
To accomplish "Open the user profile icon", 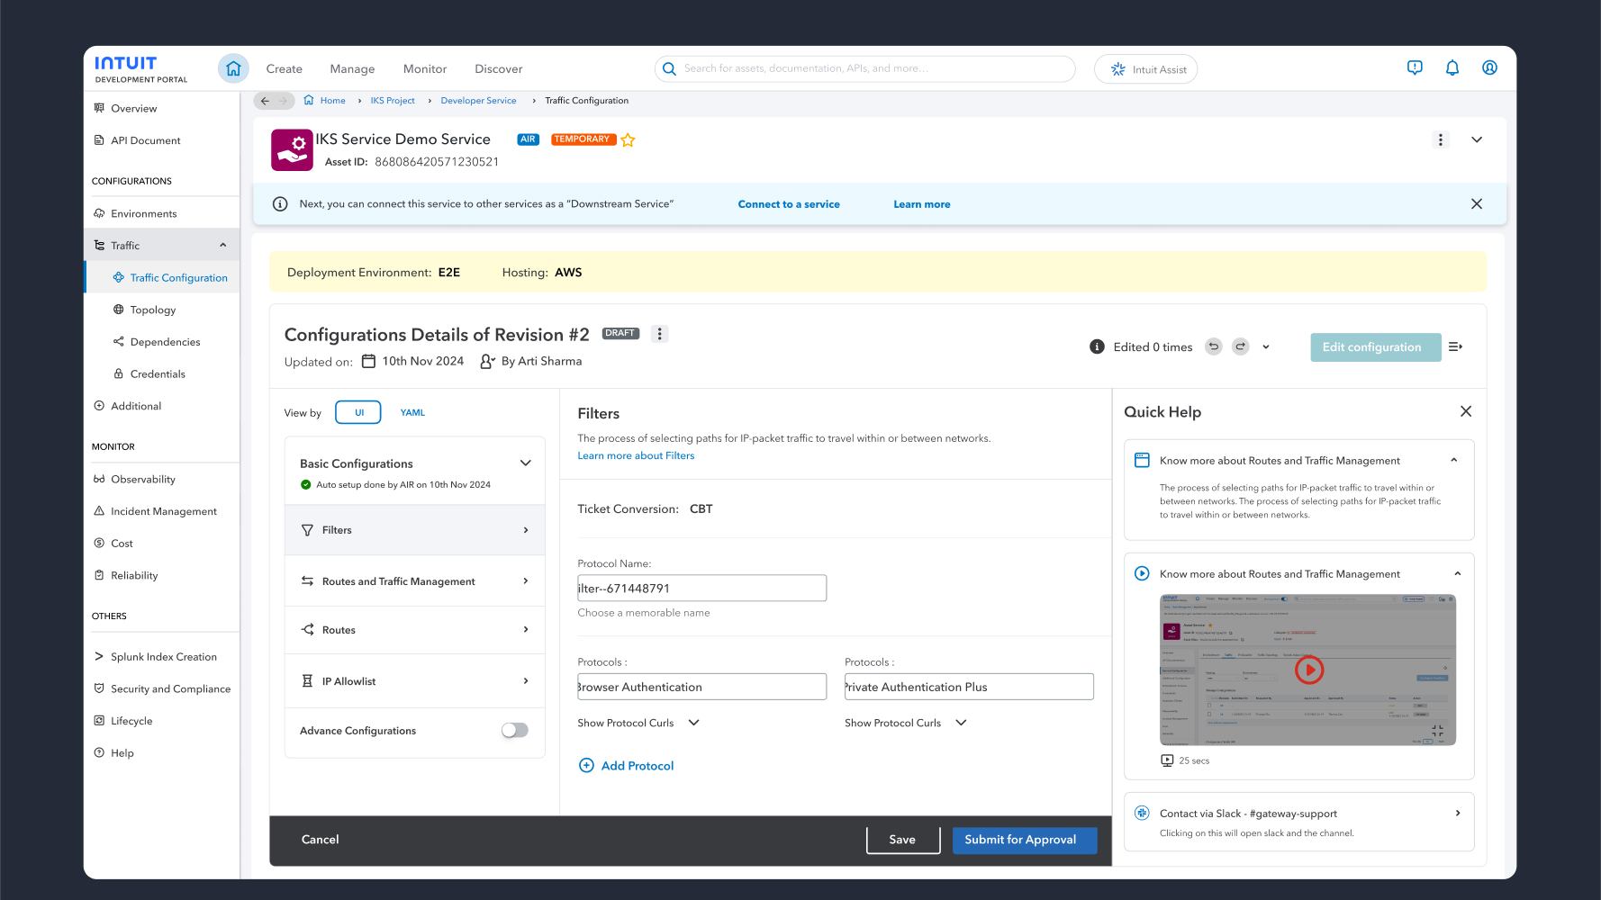I will click(x=1489, y=68).
